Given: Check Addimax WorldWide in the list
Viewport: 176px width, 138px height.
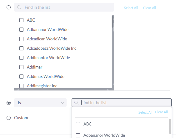Looking at the screenshot, I should [x=21, y=77].
